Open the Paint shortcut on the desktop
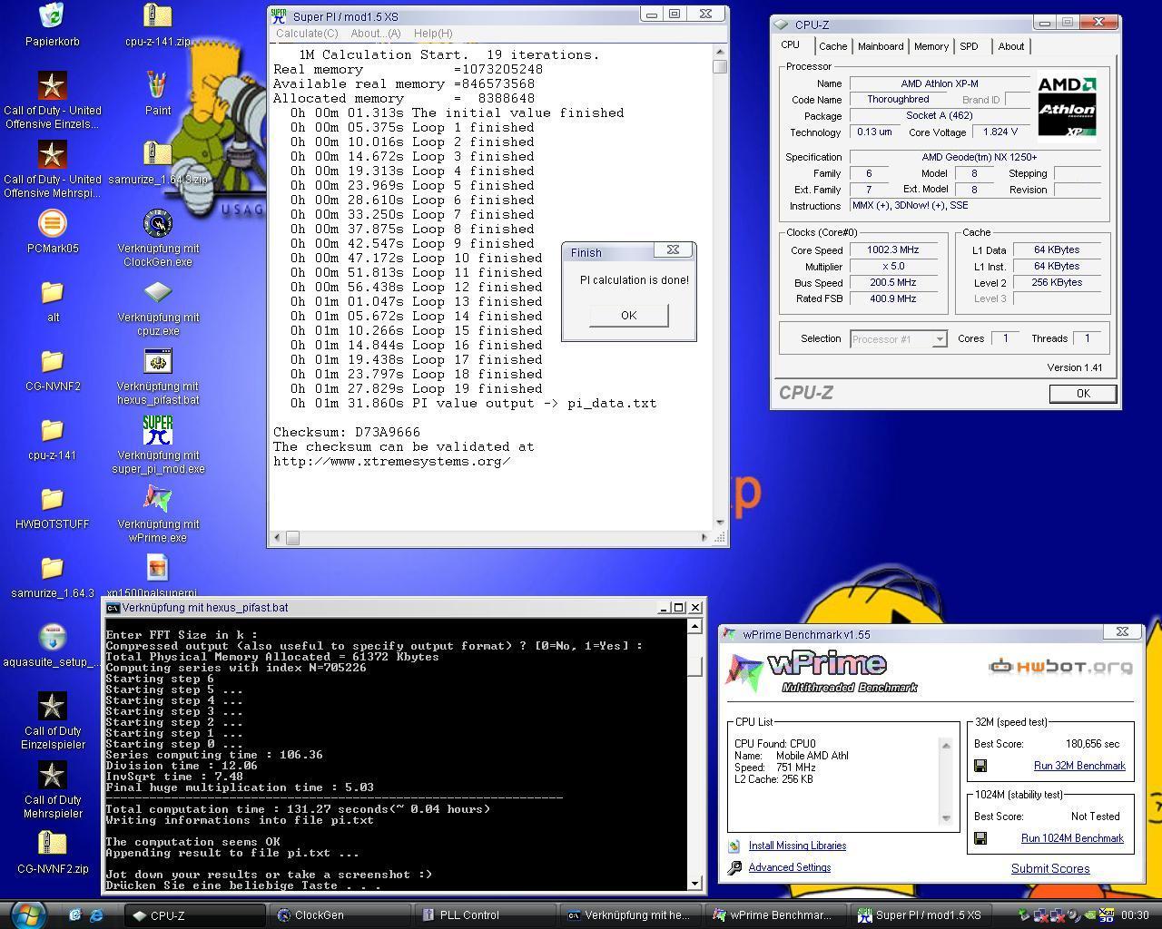Viewport: 1162px width, 929px height. [158, 85]
